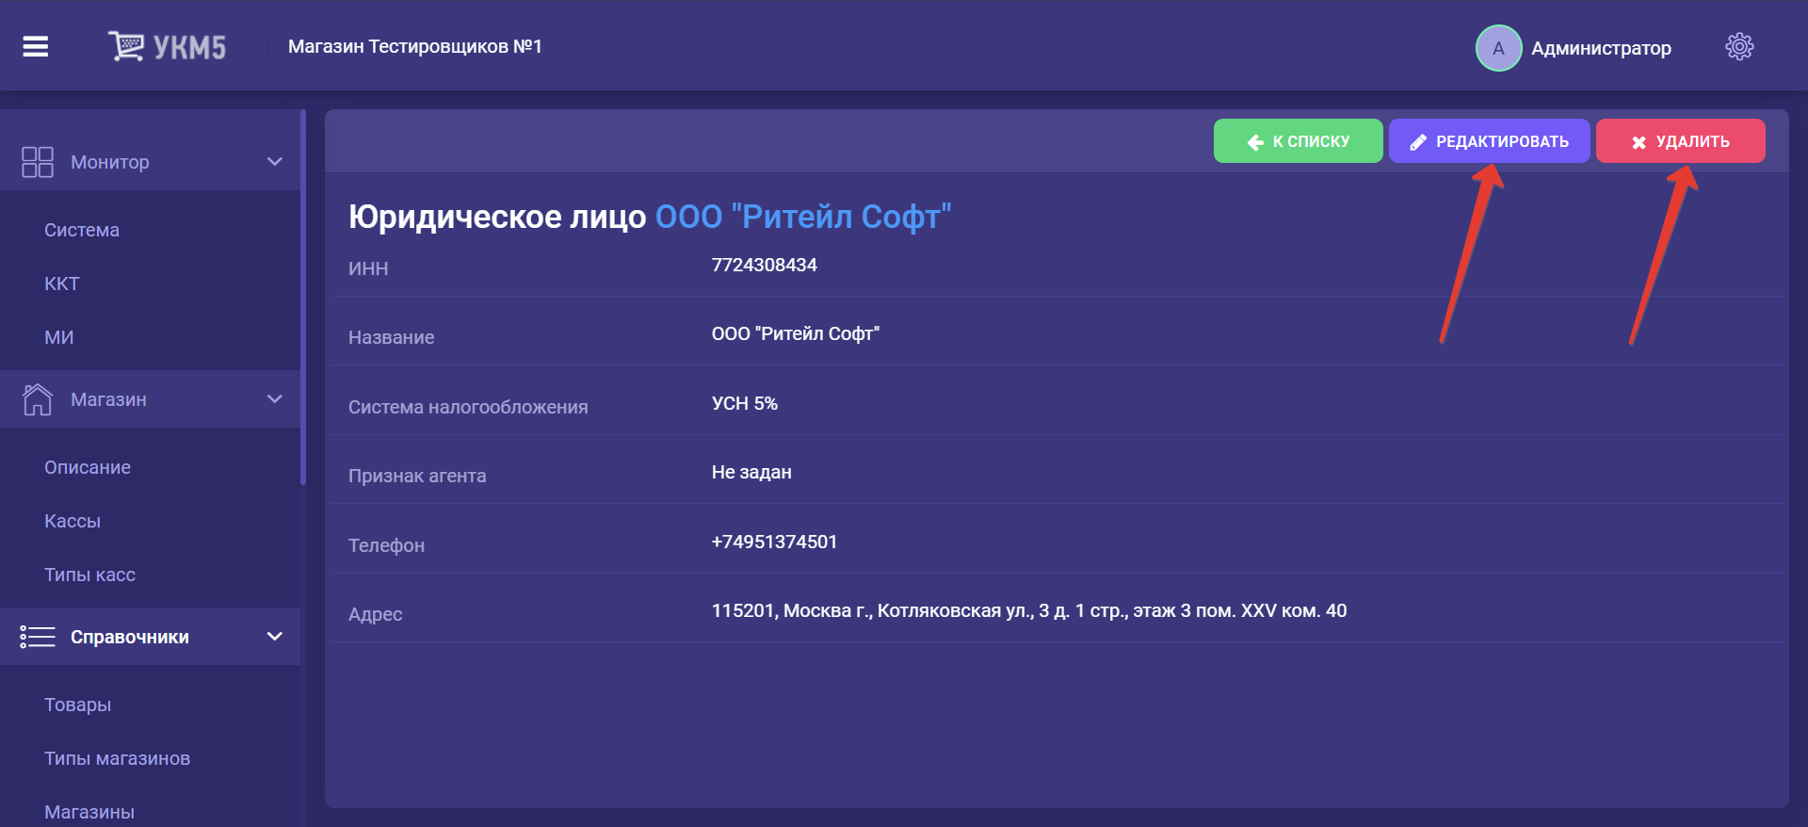Click the Название value ООО "Ритейл Софт"
This screenshot has height=827, width=1808.
tap(796, 333)
